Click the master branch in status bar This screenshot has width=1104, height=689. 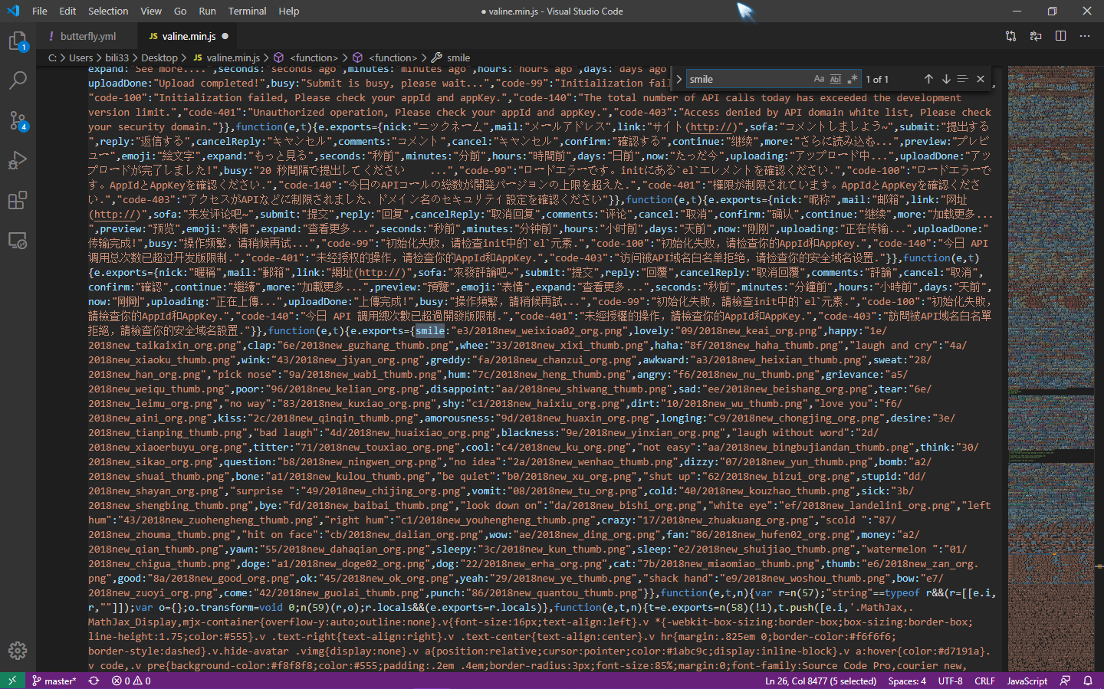[54, 681]
